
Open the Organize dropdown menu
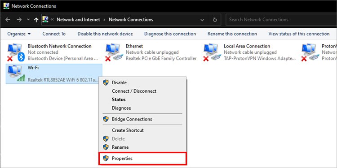pos(19,34)
